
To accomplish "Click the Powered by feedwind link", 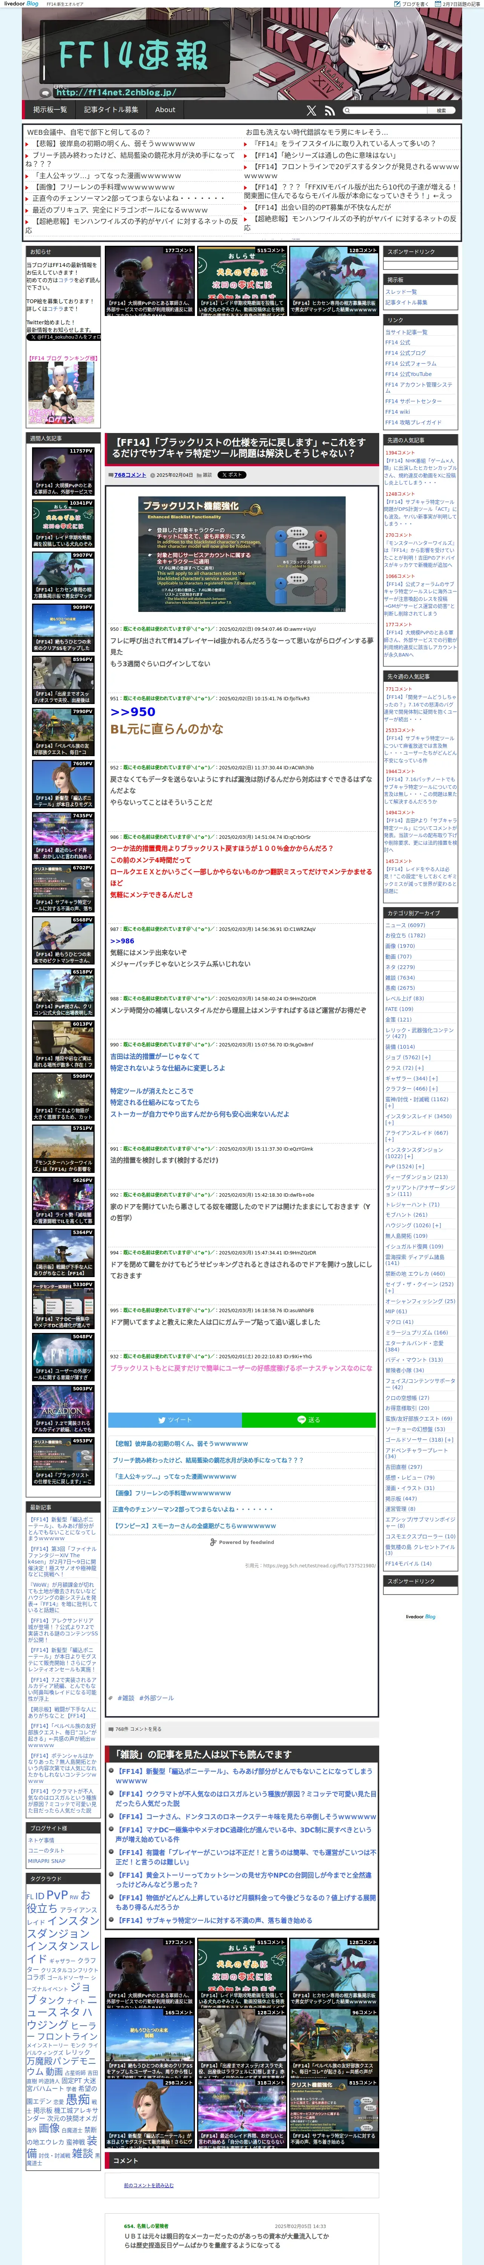I will (242, 1542).
